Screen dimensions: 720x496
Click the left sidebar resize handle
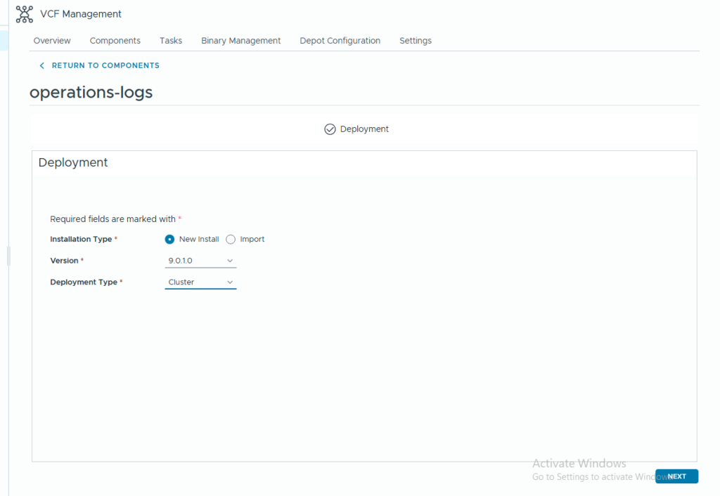[x=8, y=256]
